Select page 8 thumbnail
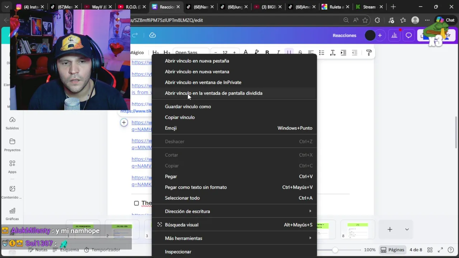This screenshot has width=459, height=258. [358, 230]
